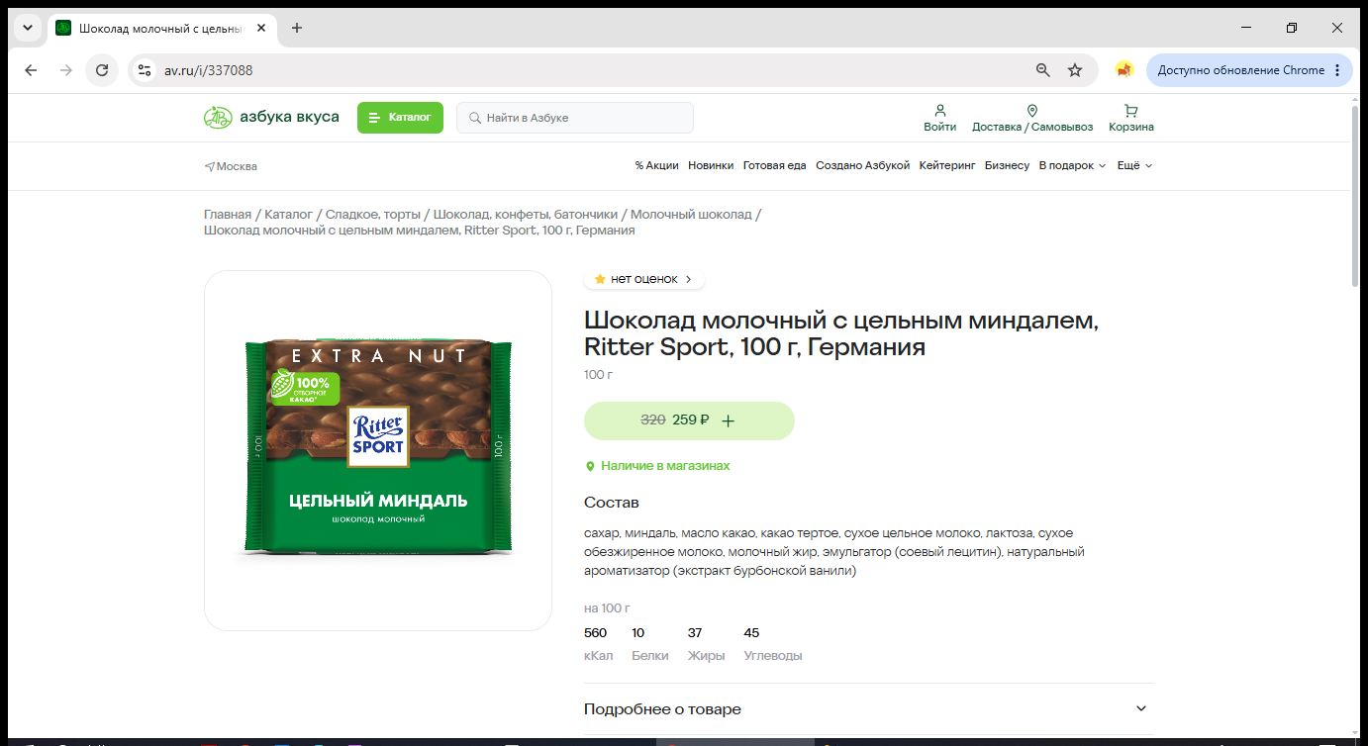Check Наличие в магазинах availability
Screen dimensions: 1368x746
tap(657, 466)
